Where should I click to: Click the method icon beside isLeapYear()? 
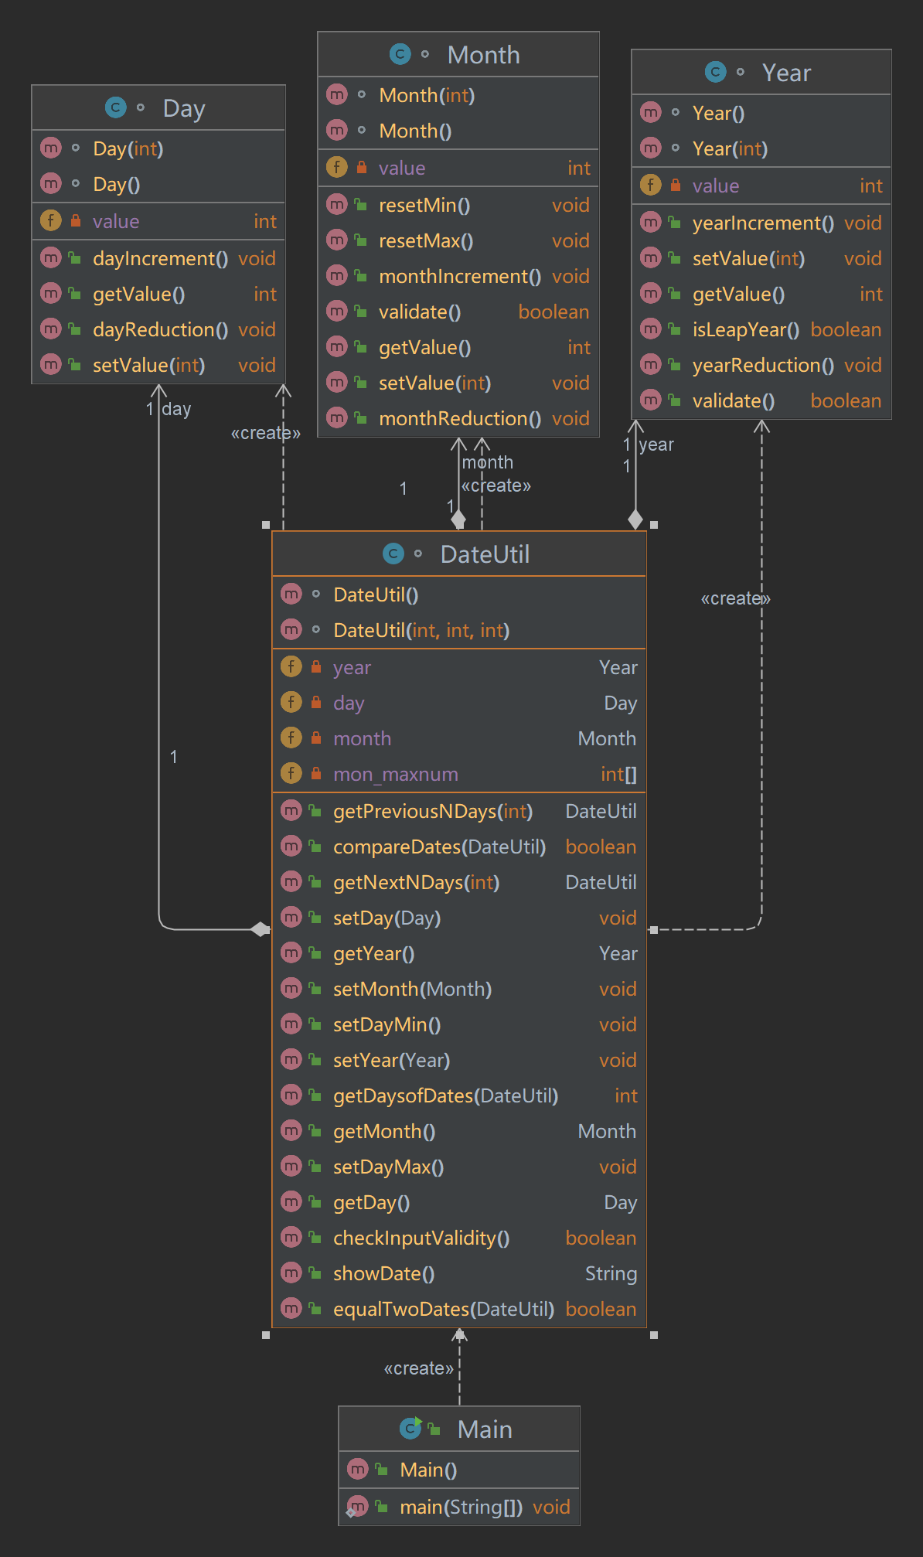651,329
